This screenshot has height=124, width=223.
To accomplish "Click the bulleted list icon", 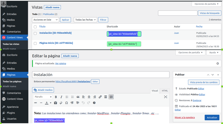I will 67,97.
